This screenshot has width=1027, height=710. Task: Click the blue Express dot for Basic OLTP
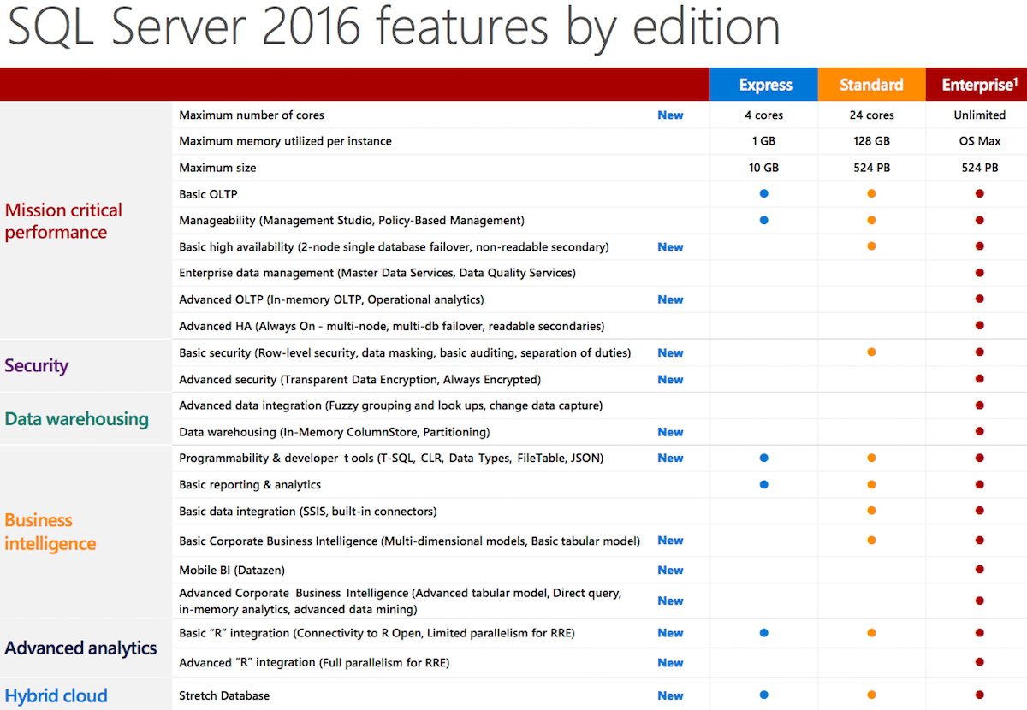[x=764, y=193]
